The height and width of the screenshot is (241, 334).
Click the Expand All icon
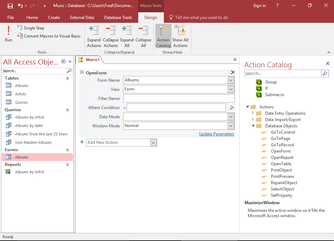point(127,36)
